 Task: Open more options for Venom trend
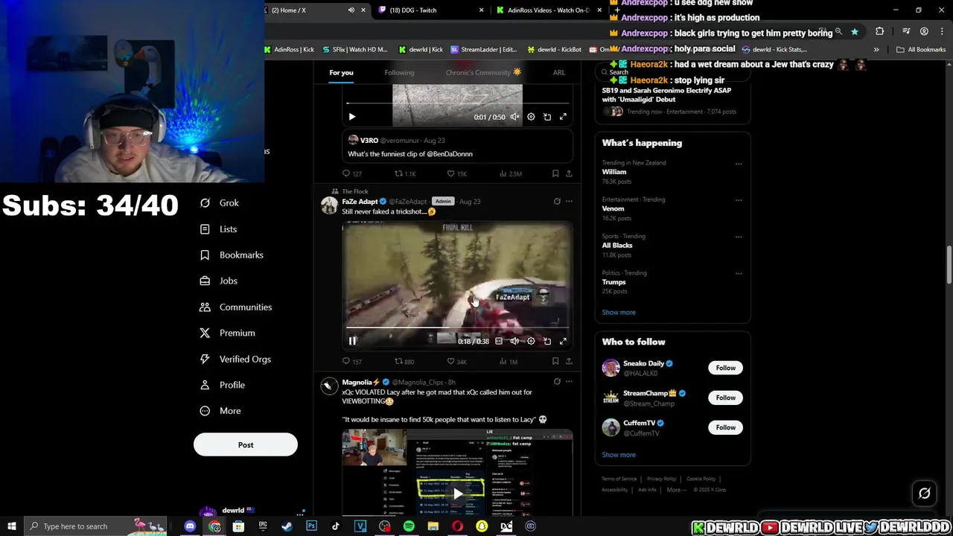(739, 200)
